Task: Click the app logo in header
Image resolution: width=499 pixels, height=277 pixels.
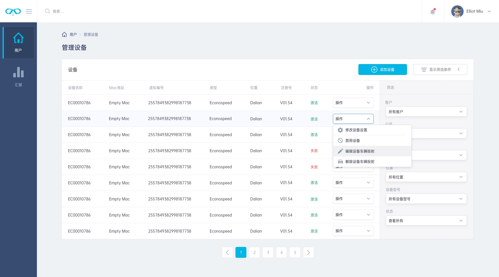Action: pos(13,11)
